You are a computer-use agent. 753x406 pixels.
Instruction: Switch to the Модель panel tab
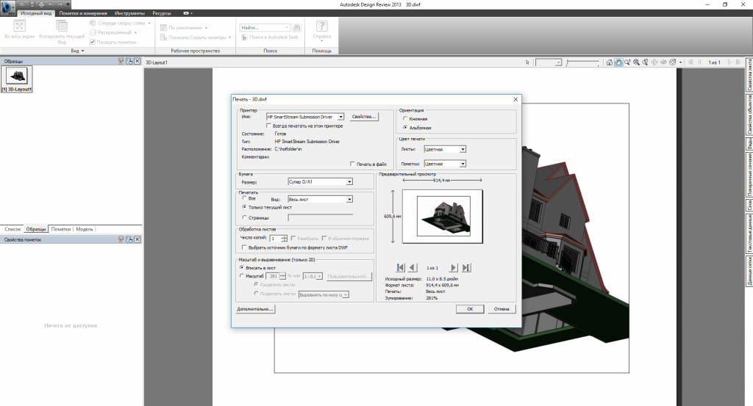(85, 229)
